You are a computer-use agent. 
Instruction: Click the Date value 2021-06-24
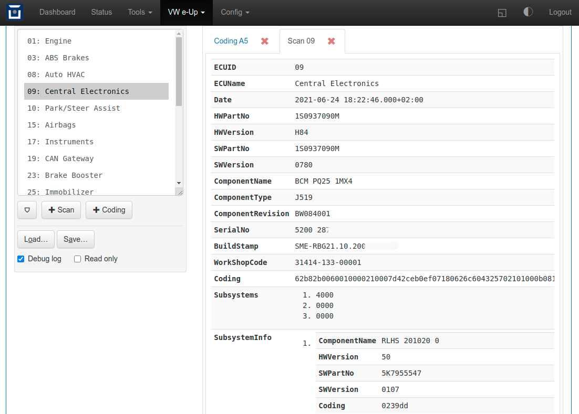pos(359,100)
